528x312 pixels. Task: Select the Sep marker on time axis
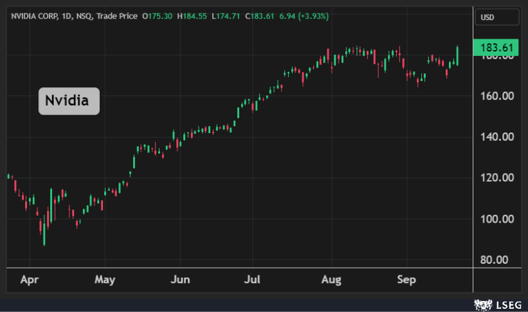(x=406, y=280)
